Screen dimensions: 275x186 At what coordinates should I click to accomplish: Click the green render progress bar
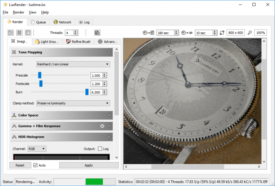(94, 182)
